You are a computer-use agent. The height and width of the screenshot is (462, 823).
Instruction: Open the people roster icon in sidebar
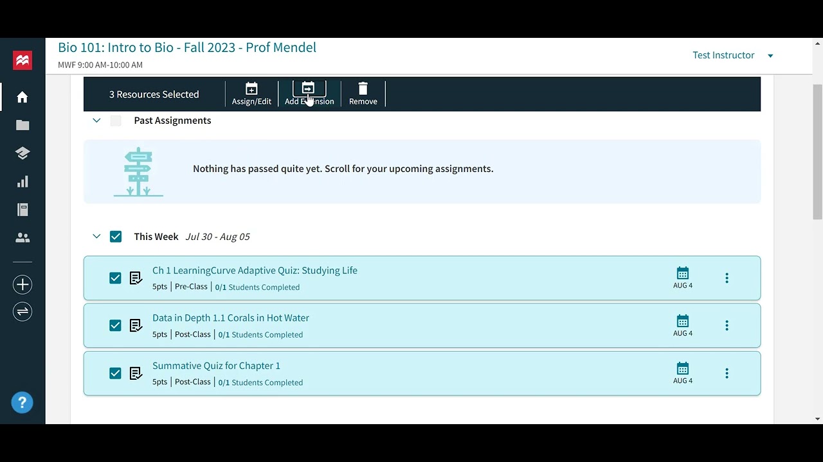coord(23,238)
